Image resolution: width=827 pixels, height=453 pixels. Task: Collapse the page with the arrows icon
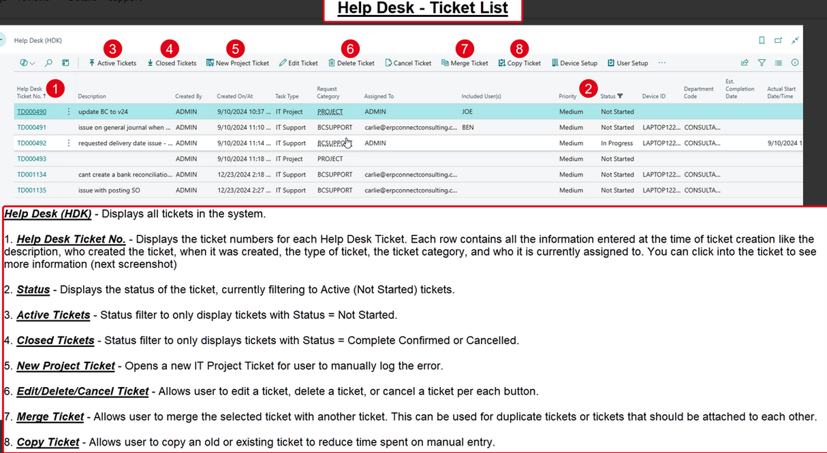click(795, 40)
